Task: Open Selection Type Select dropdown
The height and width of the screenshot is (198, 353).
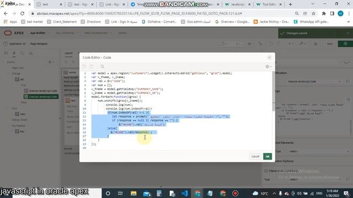Action: [319, 151]
